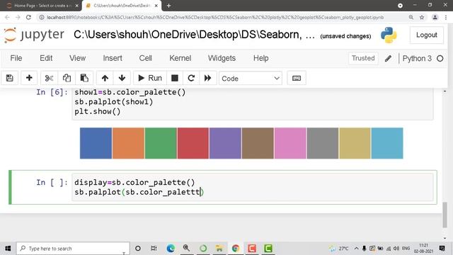Click the notebook title to rename
The width and height of the screenshot is (453, 255).
(194, 35)
